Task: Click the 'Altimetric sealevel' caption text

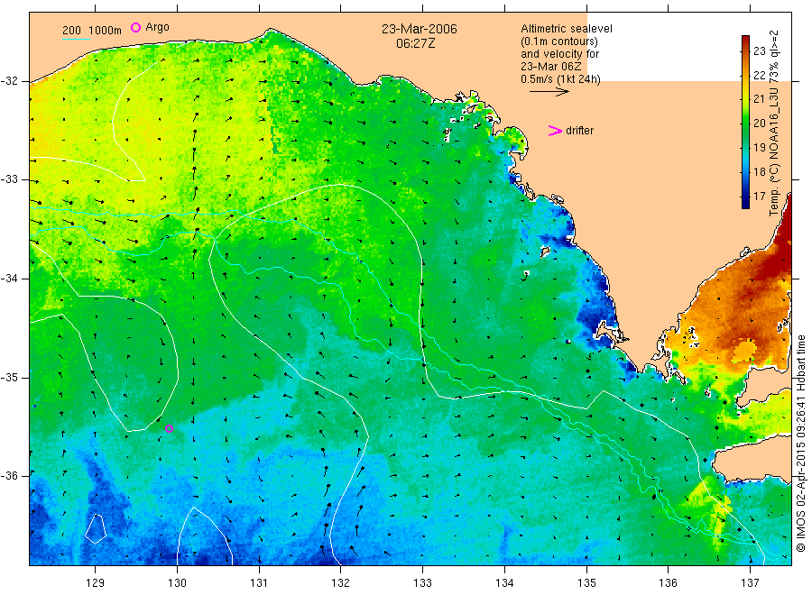Action: click(566, 29)
